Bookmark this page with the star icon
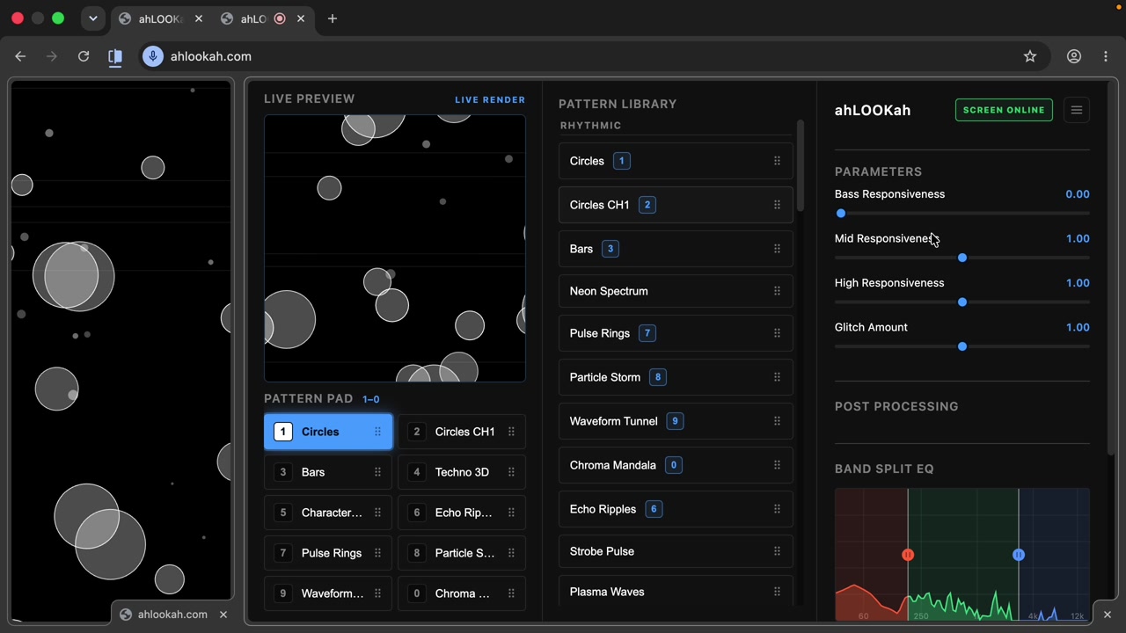 (x=1030, y=56)
